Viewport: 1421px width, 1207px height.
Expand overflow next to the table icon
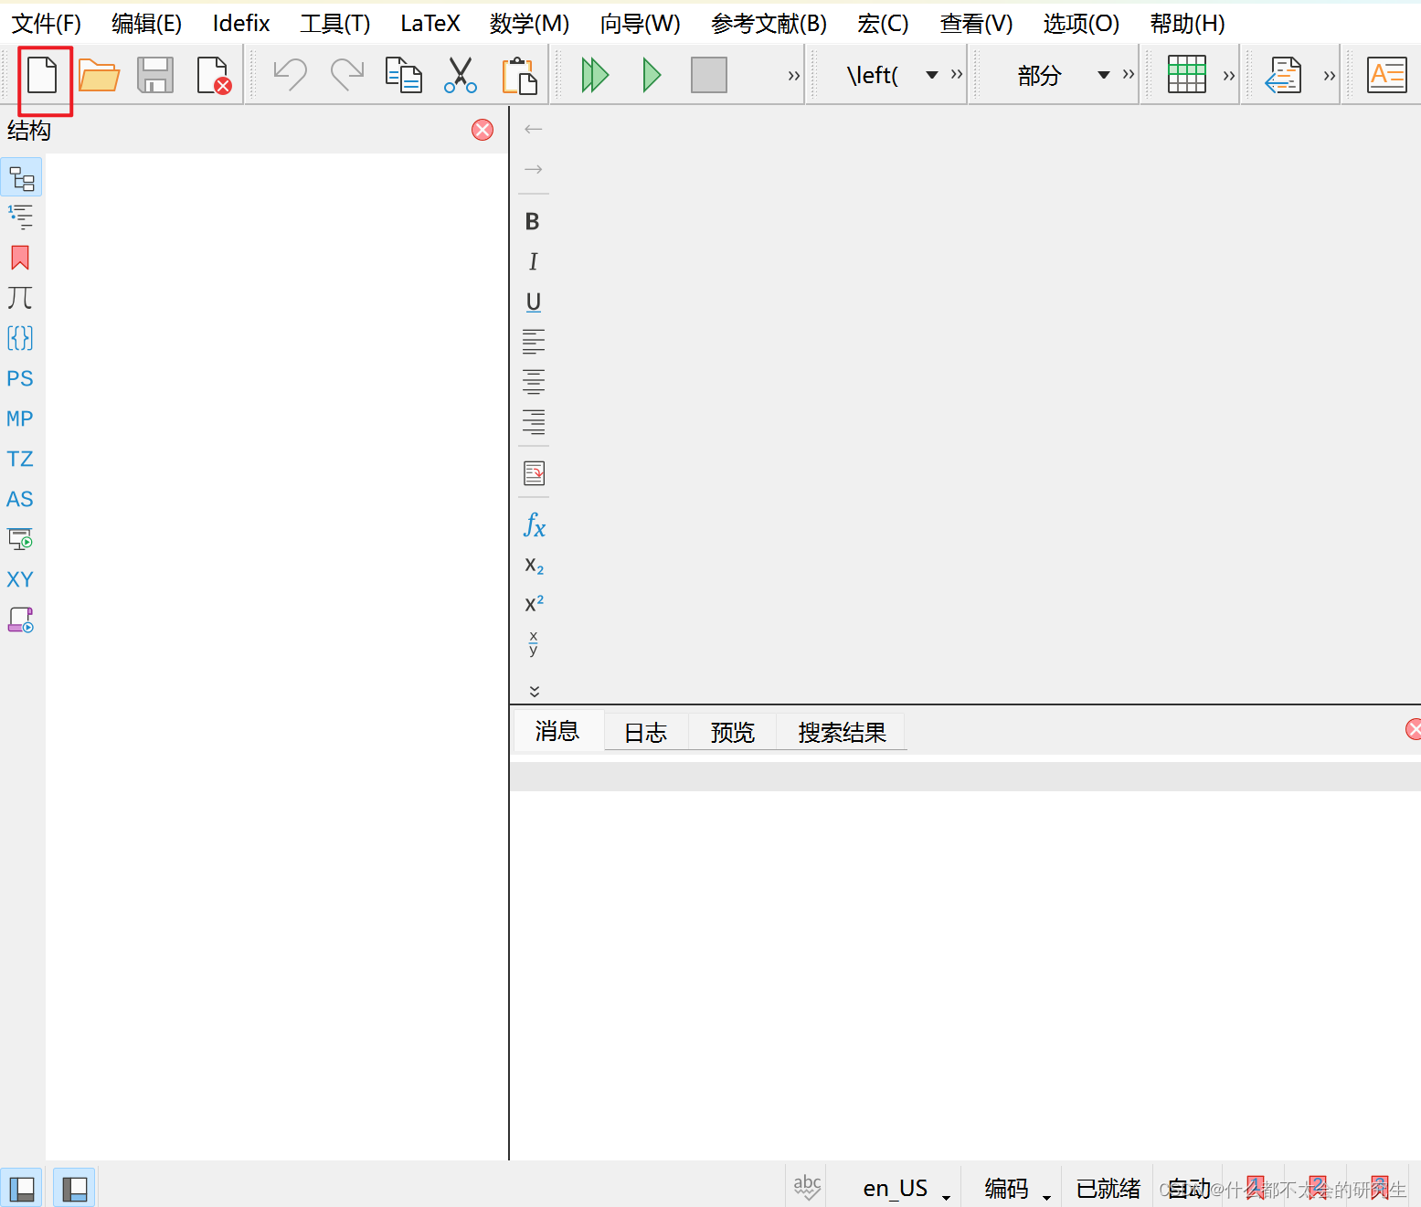tap(1229, 76)
